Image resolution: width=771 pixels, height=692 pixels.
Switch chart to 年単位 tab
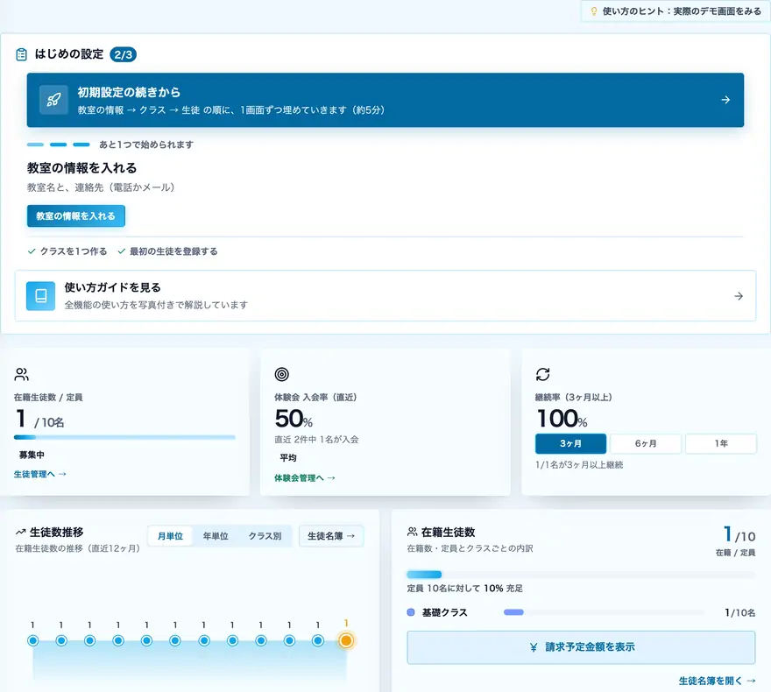click(216, 536)
